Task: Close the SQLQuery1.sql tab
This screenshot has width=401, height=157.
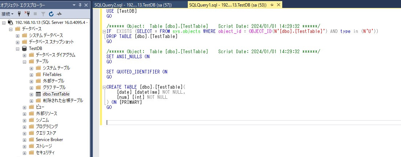Action: click(x=279, y=5)
